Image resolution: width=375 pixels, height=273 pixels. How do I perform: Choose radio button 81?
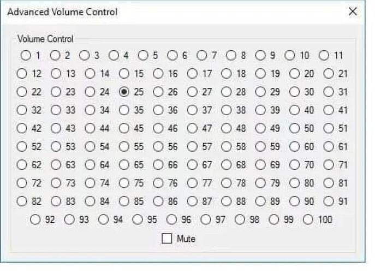click(x=329, y=183)
